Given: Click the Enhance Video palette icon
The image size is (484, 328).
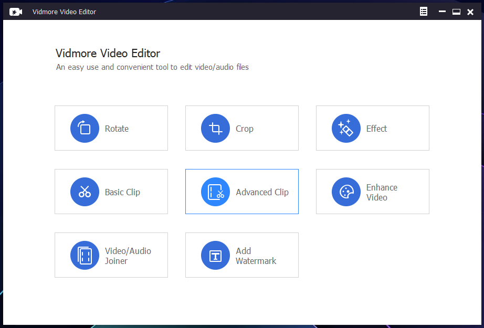Looking at the screenshot, I should pyautogui.click(x=346, y=192).
